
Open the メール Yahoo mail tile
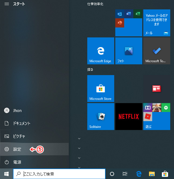157,23
